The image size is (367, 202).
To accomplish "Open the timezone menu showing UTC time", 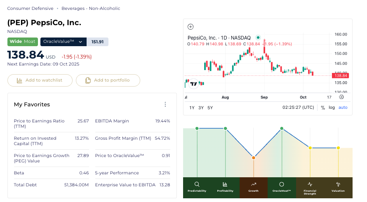I will pyautogui.click(x=298, y=108).
